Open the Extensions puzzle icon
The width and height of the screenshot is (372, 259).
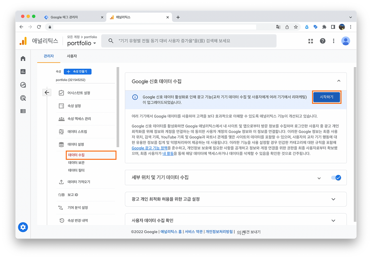click(x=324, y=27)
